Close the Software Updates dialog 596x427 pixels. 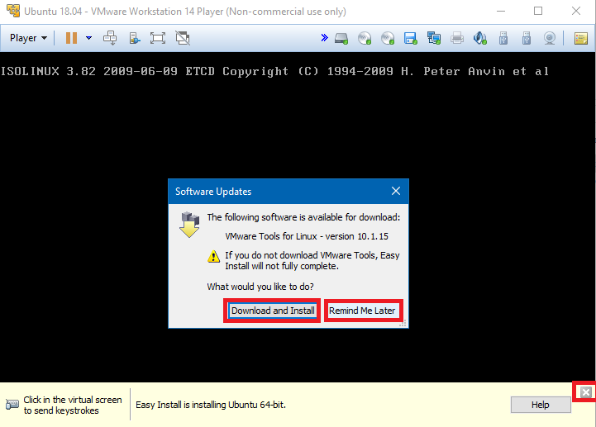pyautogui.click(x=396, y=191)
